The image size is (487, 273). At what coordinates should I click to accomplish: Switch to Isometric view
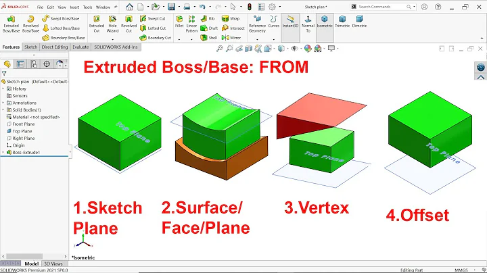pyautogui.click(x=325, y=22)
